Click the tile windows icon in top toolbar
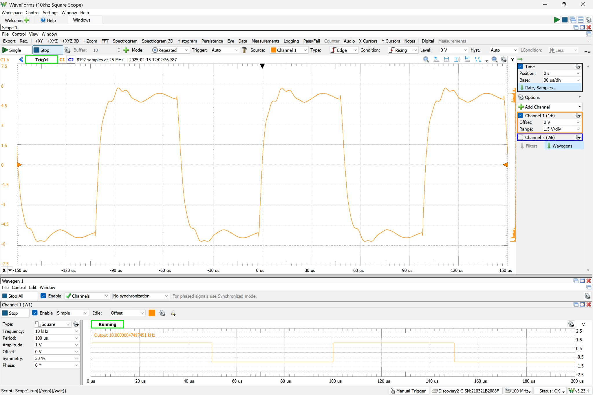This screenshot has width=593, height=395. [x=581, y=20]
